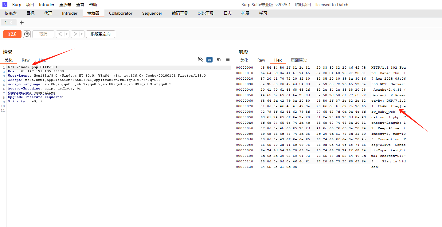Close Repeater tab 1
Image resolution: width=442 pixels, height=227 pixels.
click(11, 22)
